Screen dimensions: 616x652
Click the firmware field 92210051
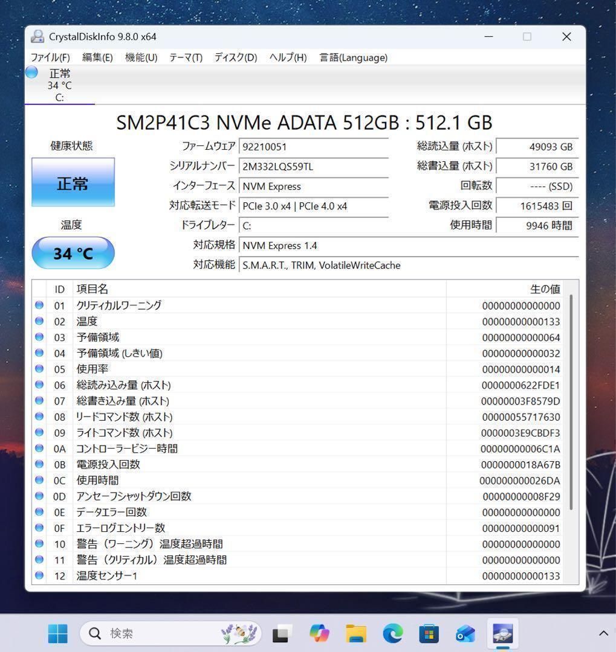click(x=314, y=147)
